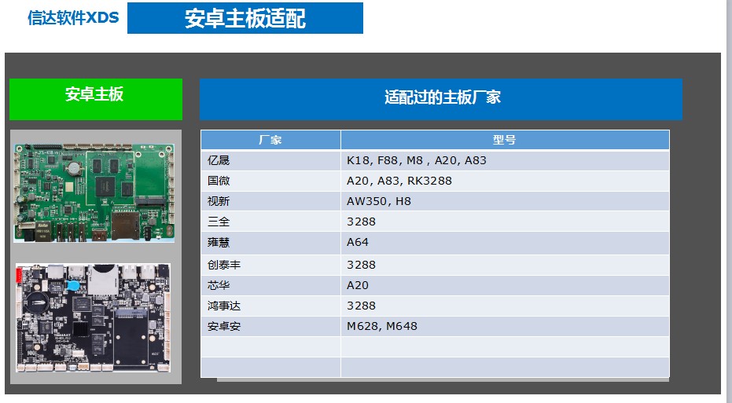Select the 亿晟 table cell
Viewport: 732px width, 403px height.
(x=270, y=160)
